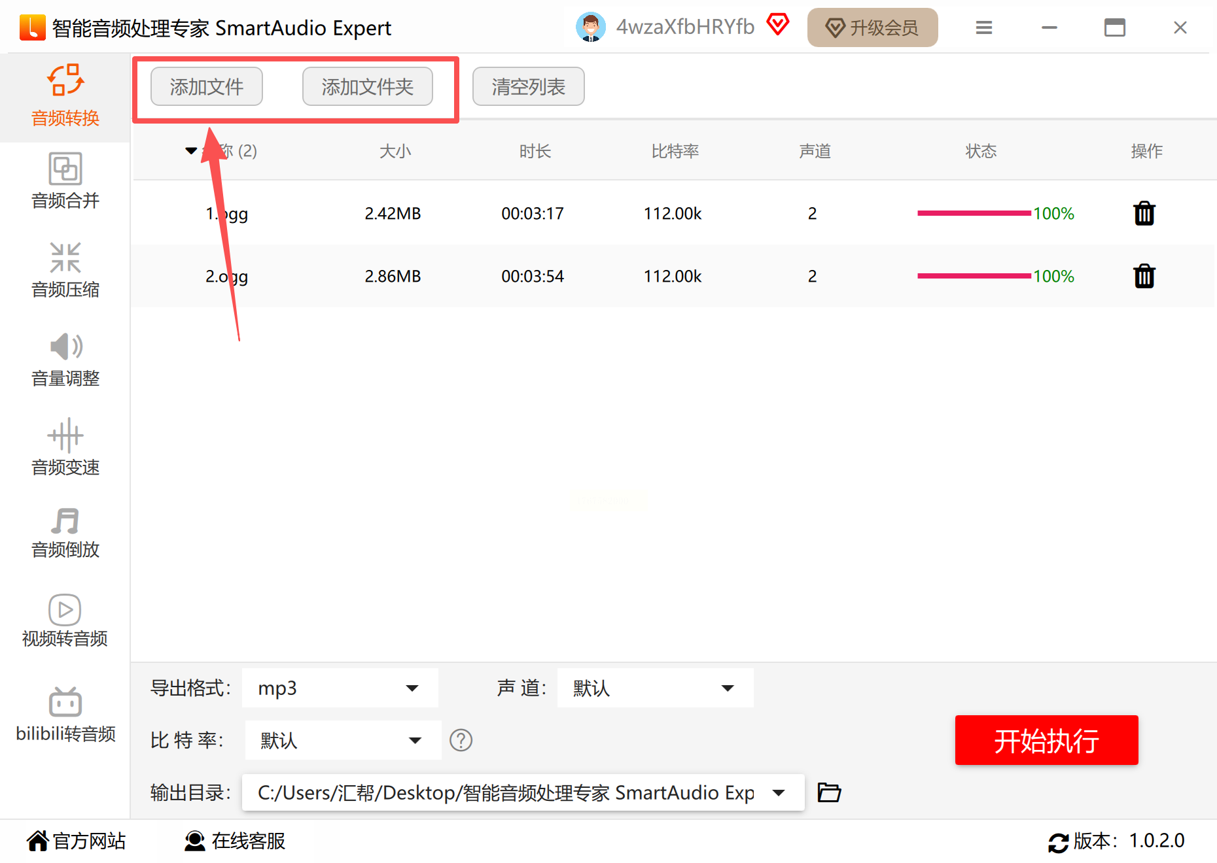Open the 比特率 bitrate dropdown
Viewport: 1217px width, 863px height.
343,740
